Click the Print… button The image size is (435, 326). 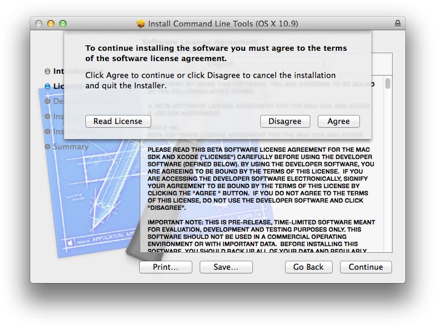166,267
